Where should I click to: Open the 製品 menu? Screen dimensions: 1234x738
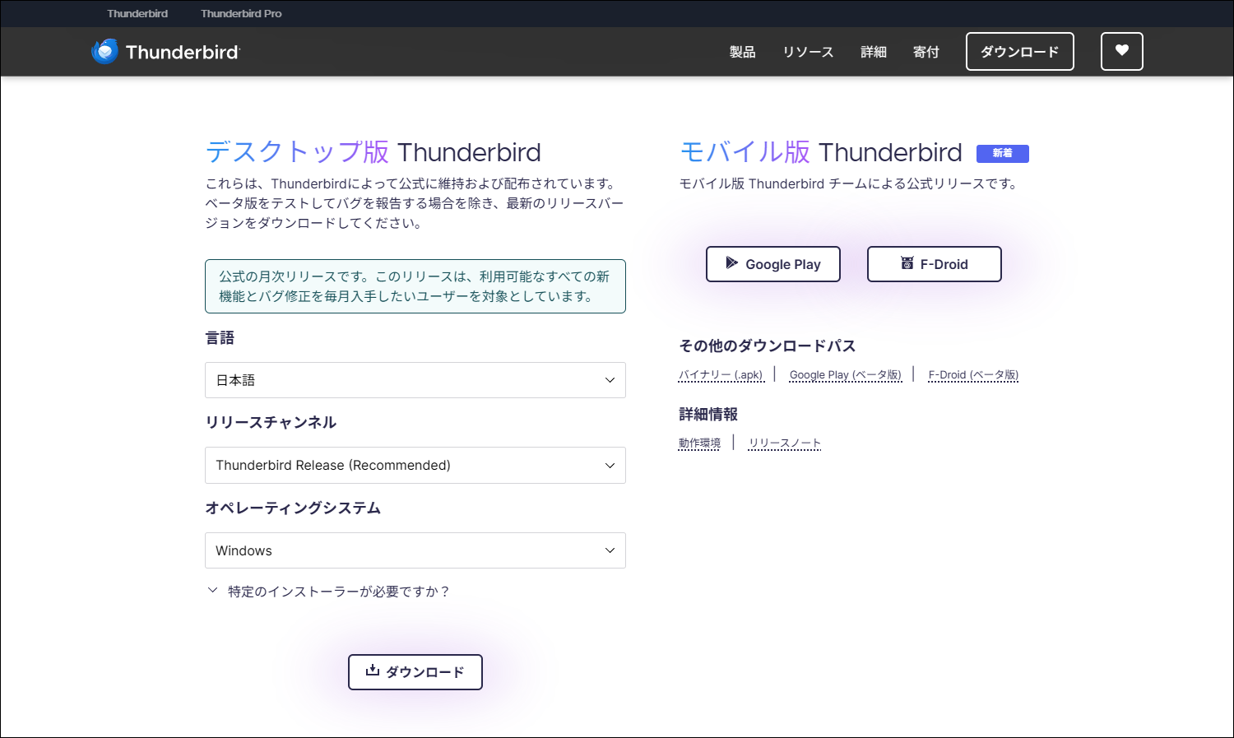pos(742,52)
